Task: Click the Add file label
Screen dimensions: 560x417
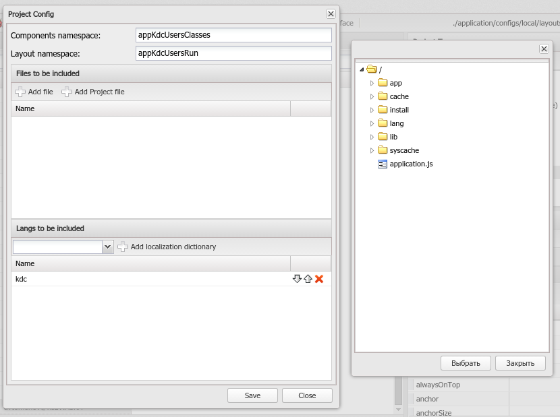Action: (x=40, y=92)
